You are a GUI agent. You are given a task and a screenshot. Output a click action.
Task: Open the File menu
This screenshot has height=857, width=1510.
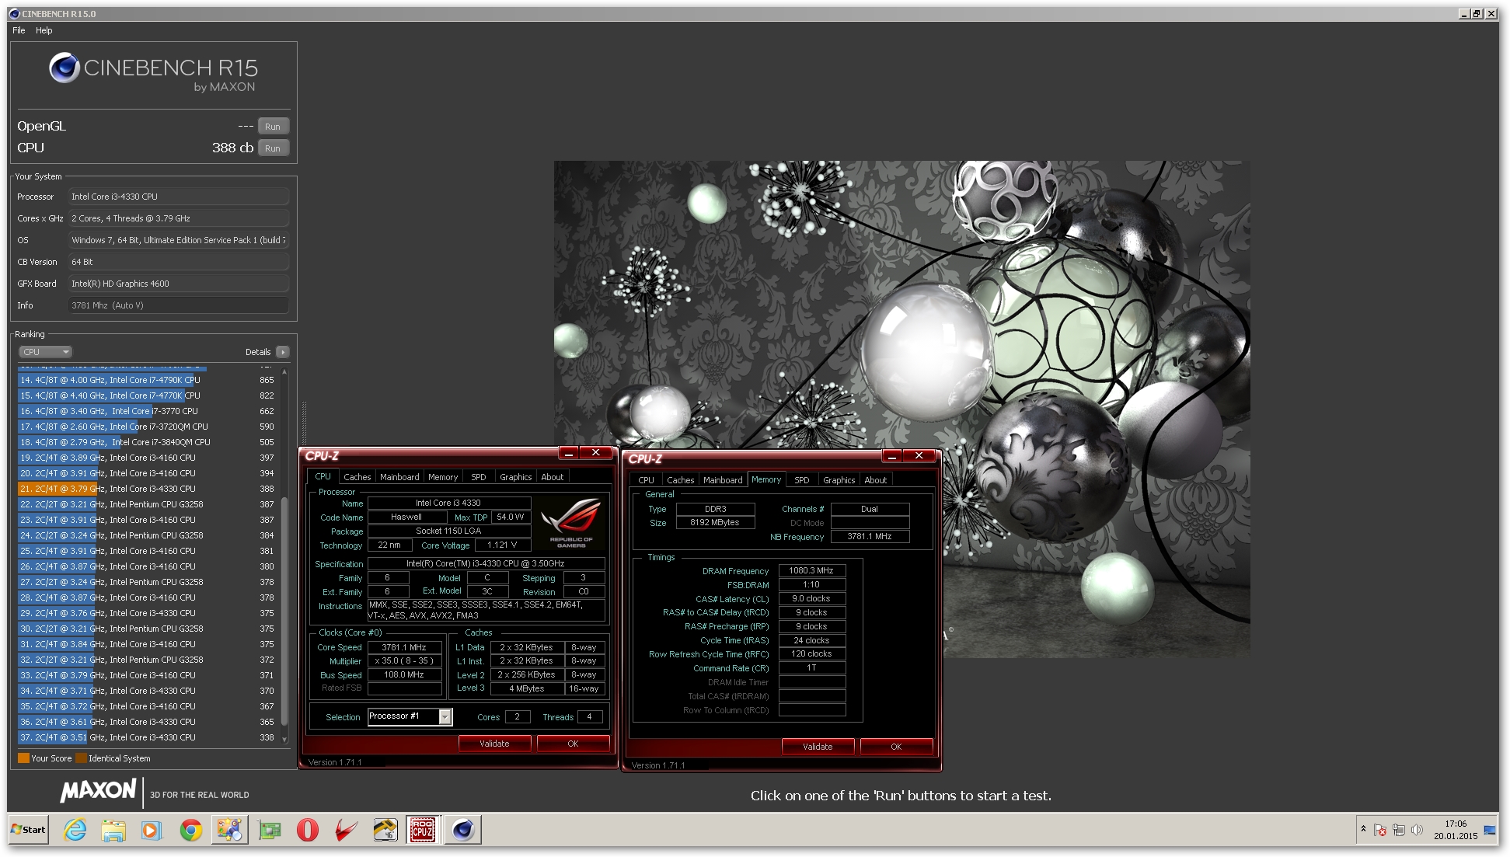[19, 30]
